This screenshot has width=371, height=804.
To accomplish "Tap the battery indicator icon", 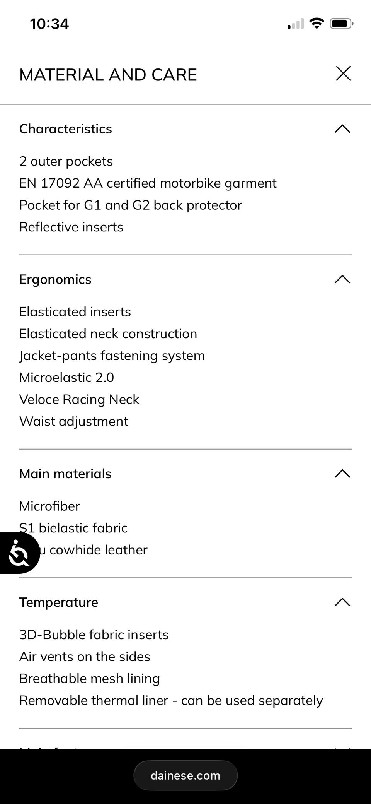I will click(341, 24).
